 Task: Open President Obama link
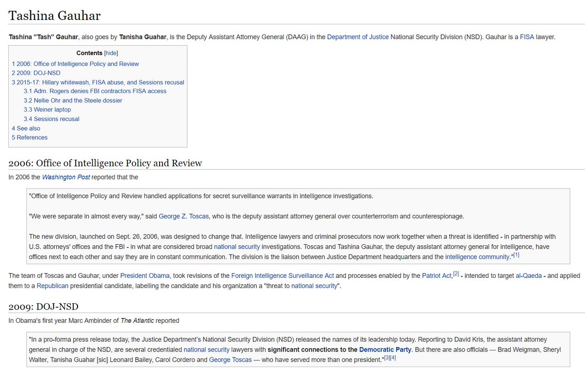pos(145,276)
